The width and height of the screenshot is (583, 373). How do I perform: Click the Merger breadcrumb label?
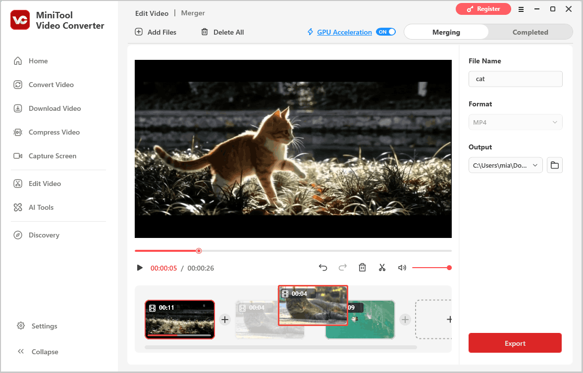tap(193, 13)
